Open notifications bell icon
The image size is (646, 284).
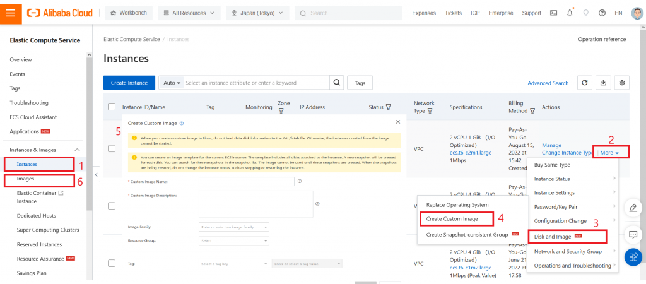point(570,13)
